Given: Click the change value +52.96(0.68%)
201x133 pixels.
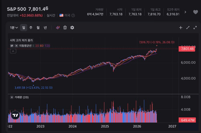Looking at the screenshot, I should tap(31, 16).
